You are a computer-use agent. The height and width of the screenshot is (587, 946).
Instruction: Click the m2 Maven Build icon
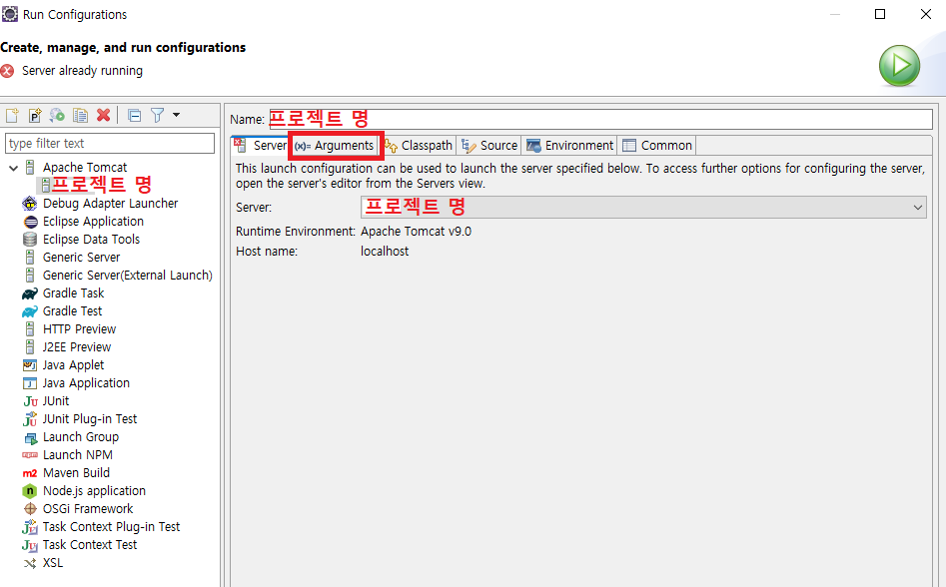click(x=30, y=474)
